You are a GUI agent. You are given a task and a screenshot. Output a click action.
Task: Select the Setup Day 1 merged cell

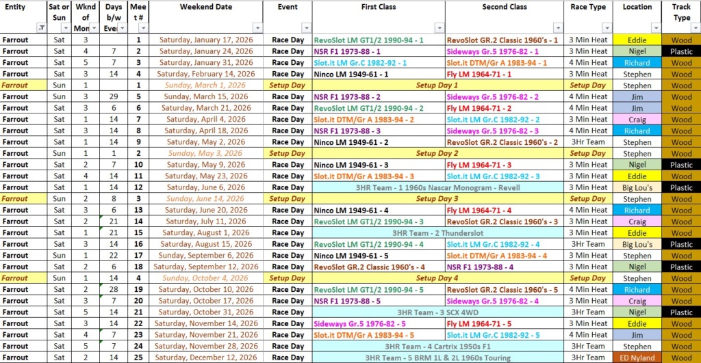coord(437,85)
